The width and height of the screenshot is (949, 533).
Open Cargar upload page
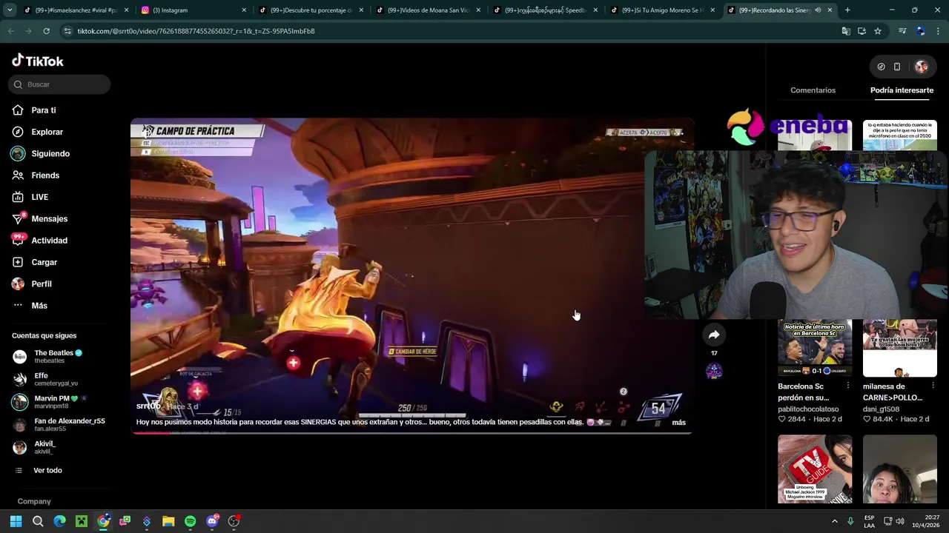pos(44,262)
